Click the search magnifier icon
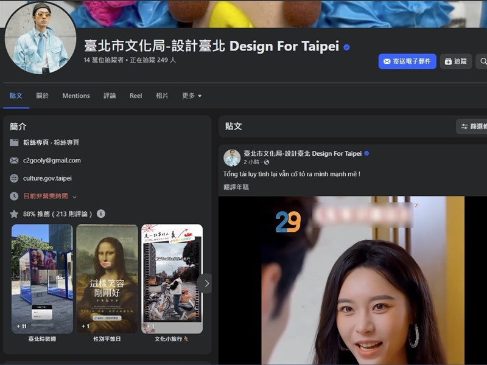Screen dimensions: 487x365 tap(483, 61)
